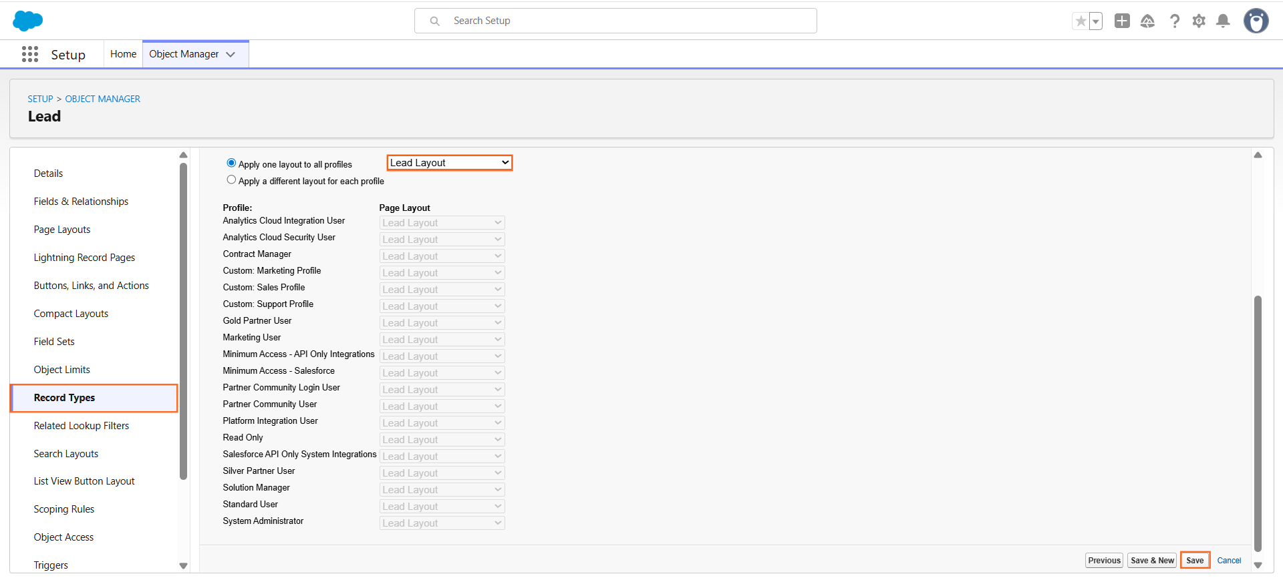Open layout dropdown for Marketing User
This screenshot has width=1283, height=582.
(x=442, y=340)
